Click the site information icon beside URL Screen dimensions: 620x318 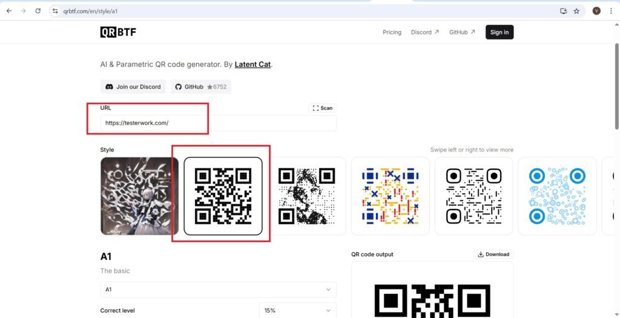[x=55, y=11]
